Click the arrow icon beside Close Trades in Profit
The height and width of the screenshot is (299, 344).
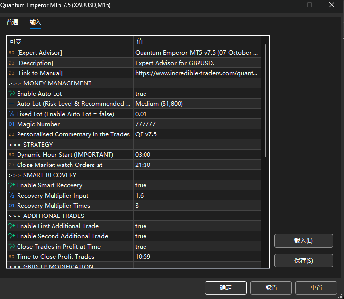click(11, 246)
